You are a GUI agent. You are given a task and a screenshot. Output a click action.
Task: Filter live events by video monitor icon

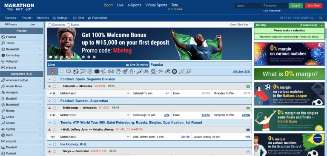tap(69, 72)
